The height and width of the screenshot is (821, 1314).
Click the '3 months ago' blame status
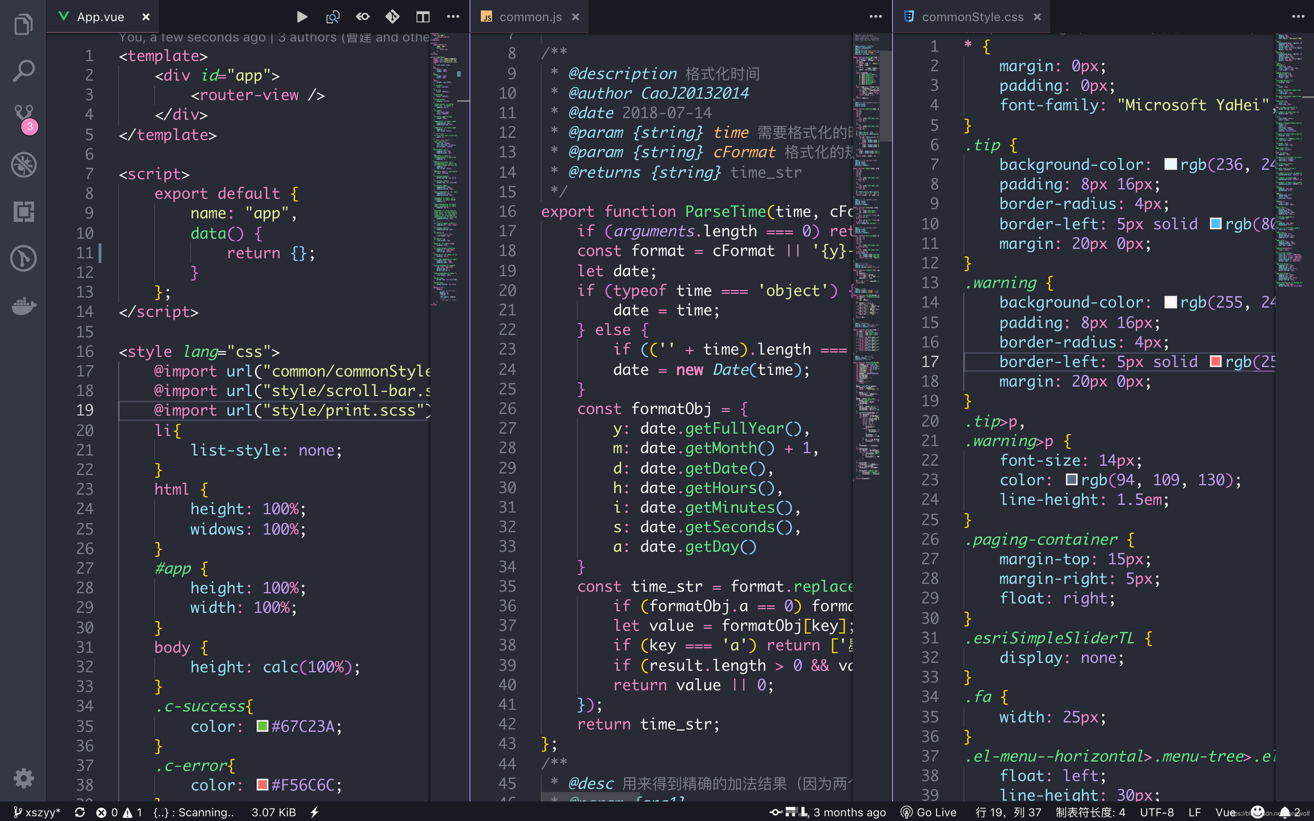tap(828, 812)
